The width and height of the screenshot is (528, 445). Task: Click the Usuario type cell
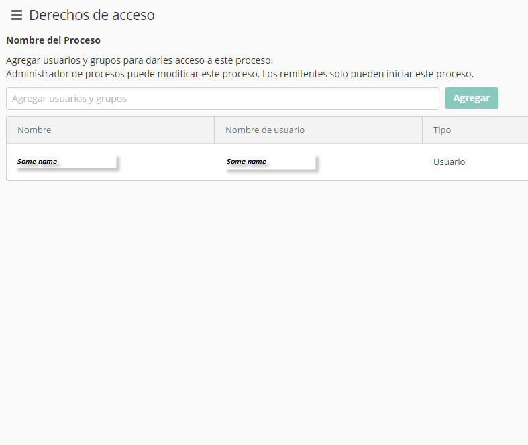click(449, 162)
